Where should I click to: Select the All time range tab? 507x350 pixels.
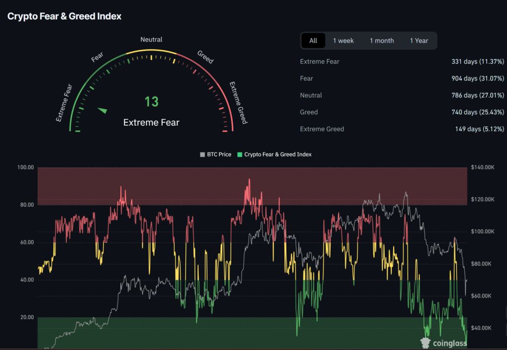click(x=313, y=41)
